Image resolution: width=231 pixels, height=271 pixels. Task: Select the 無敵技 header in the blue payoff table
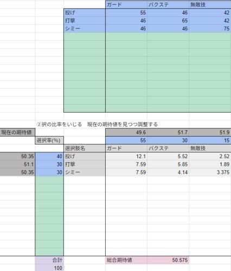(x=210, y=4)
